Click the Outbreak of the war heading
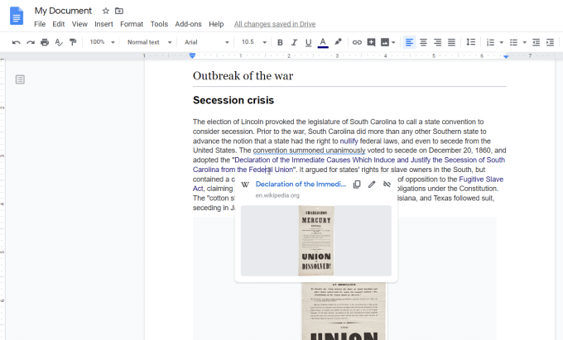Screen dimensions: 563x340 (243, 75)
